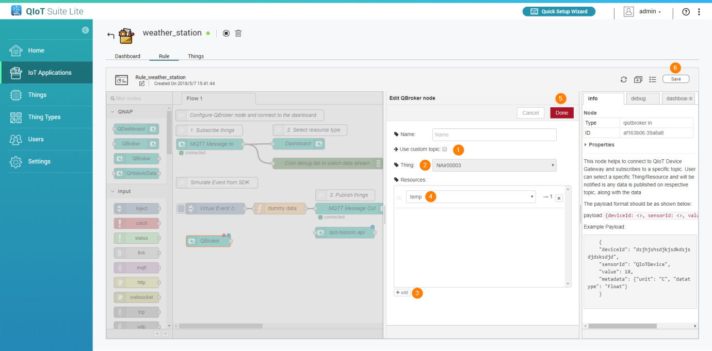The height and width of the screenshot is (351, 712).
Task: Toggle the Virtual Event inject node button
Action: (x=181, y=208)
